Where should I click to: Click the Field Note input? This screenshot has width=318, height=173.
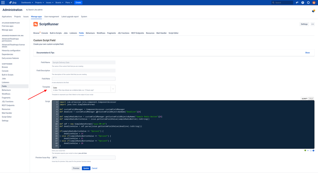[83, 79]
